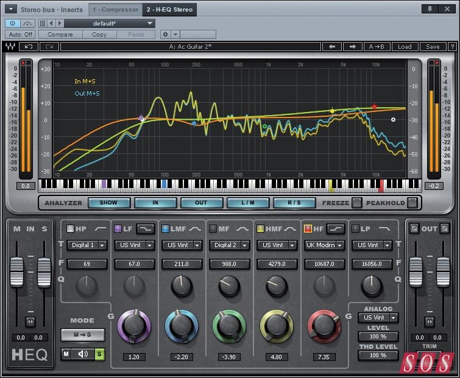Open the ANALOG US Vint dropdown
460x378 pixels.
(x=378, y=317)
